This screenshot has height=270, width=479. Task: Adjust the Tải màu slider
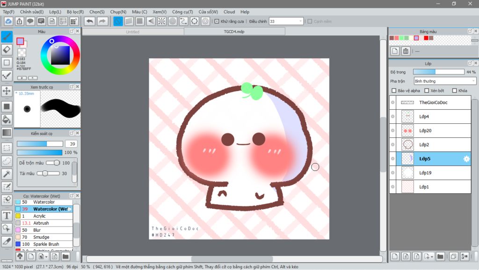pos(48,173)
